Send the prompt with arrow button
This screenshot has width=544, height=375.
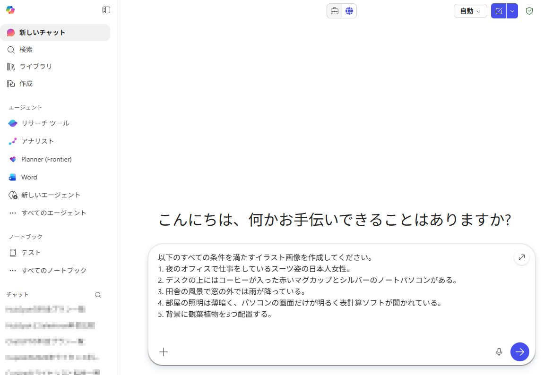coord(519,352)
